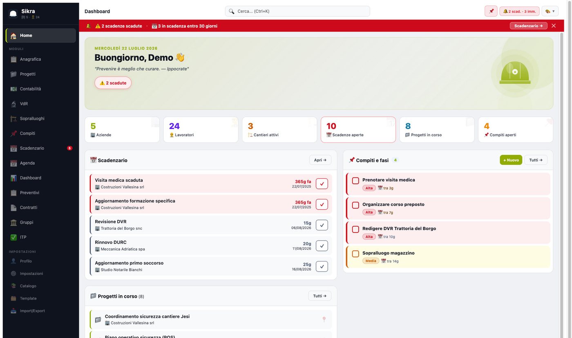The width and height of the screenshot is (572, 338).
Task: Check off Prenotare visita medica task
Action: 355,180
